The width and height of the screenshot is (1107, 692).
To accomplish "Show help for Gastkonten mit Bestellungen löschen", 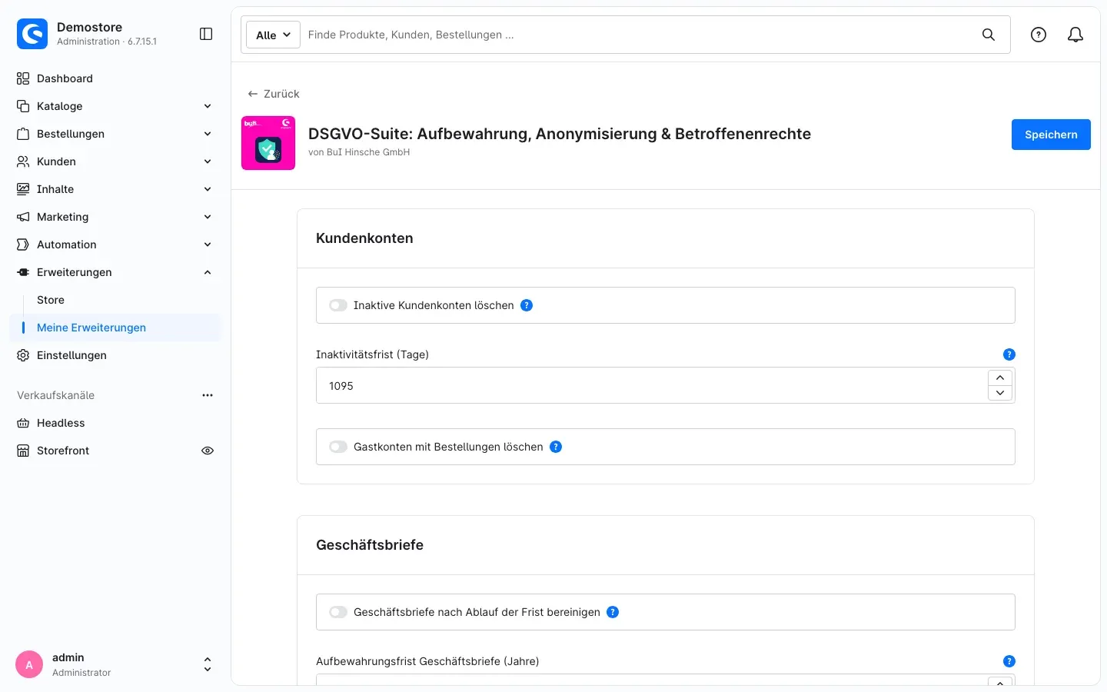I will [556, 447].
